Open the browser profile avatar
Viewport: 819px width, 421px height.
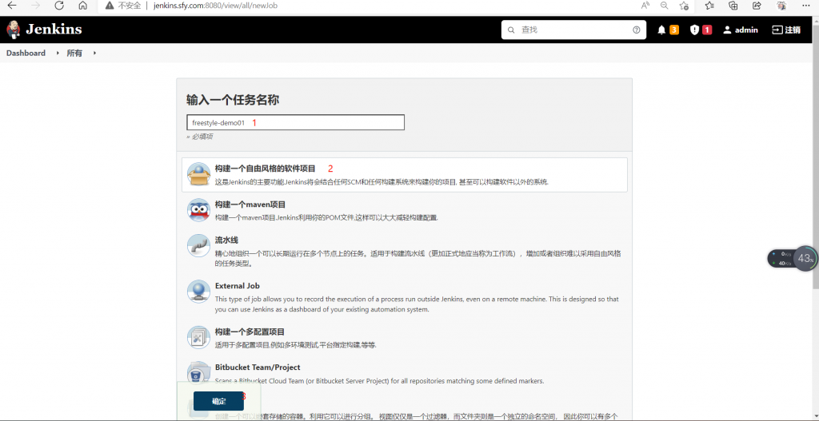click(x=781, y=6)
